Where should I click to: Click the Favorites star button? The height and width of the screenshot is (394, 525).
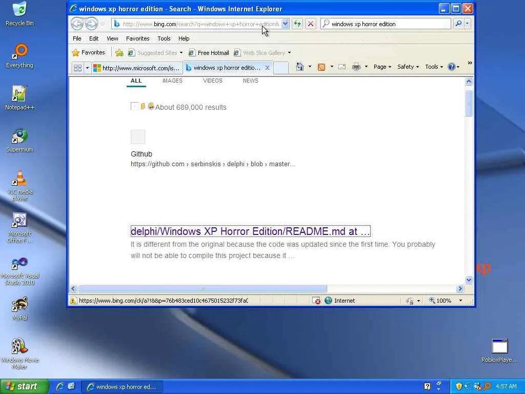pos(89,53)
